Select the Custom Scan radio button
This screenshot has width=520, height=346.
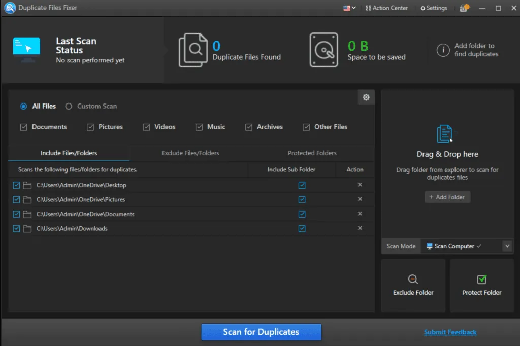[69, 106]
